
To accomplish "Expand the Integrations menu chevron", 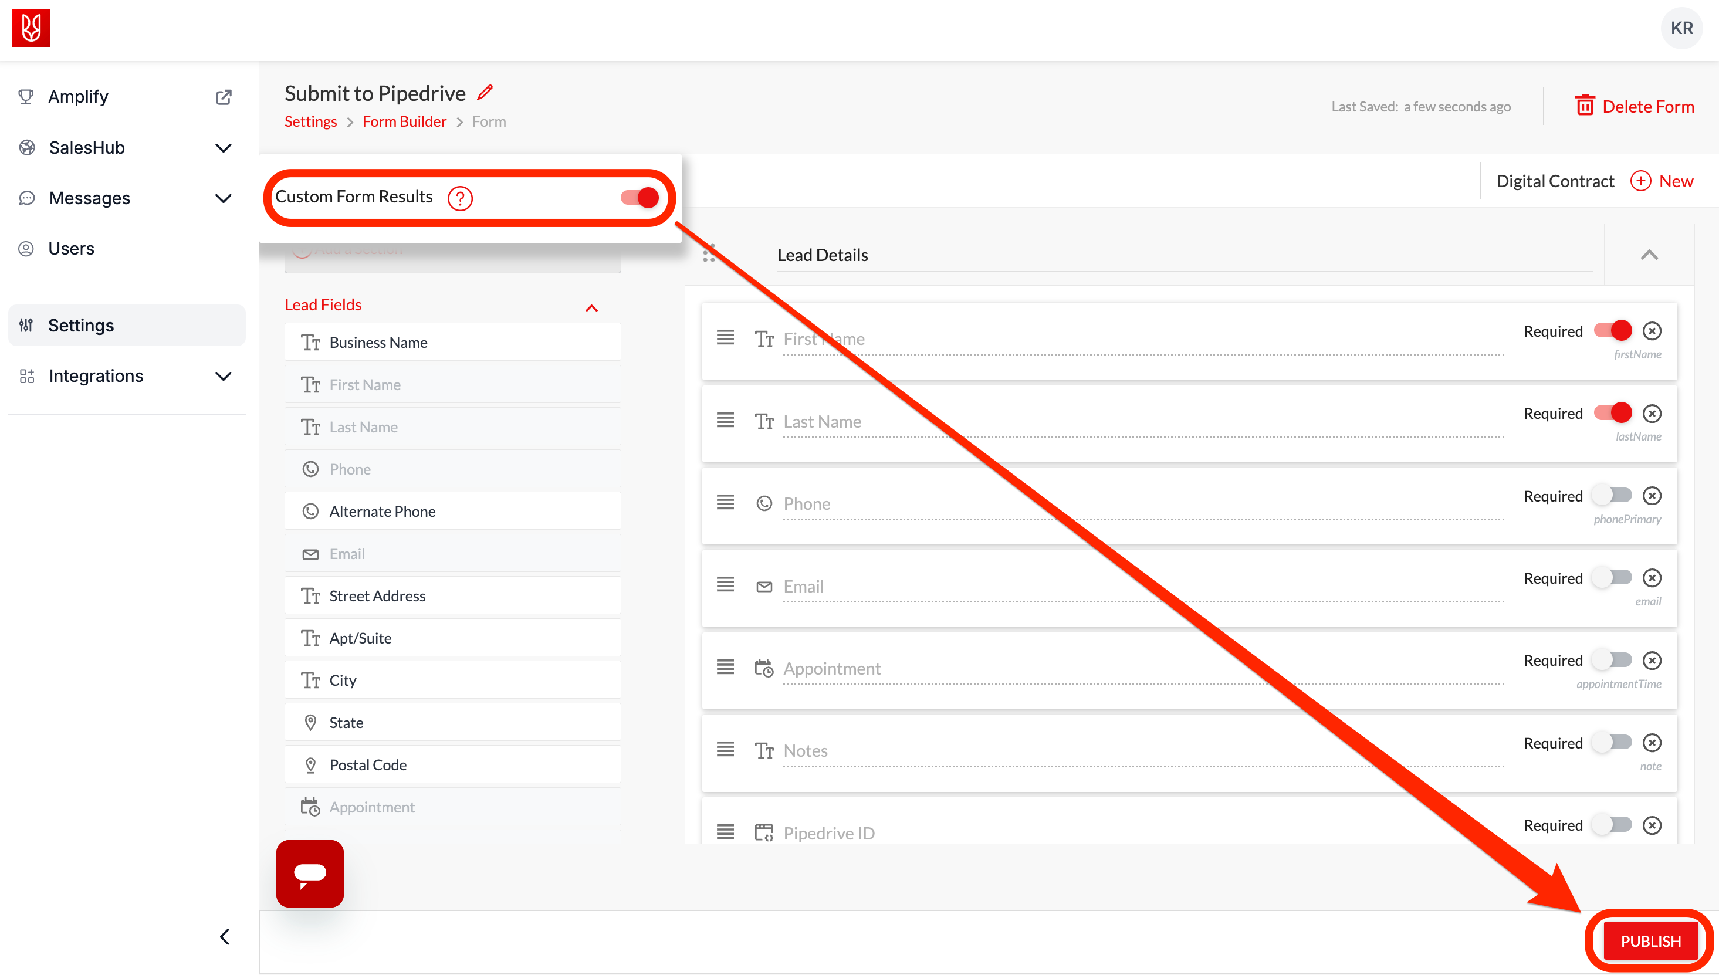I will point(223,375).
